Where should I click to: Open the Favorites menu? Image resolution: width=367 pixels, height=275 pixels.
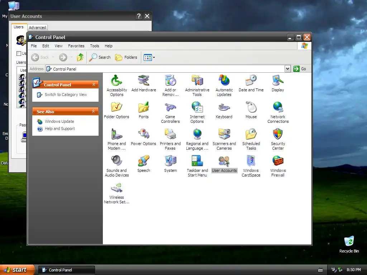tap(76, 46)
